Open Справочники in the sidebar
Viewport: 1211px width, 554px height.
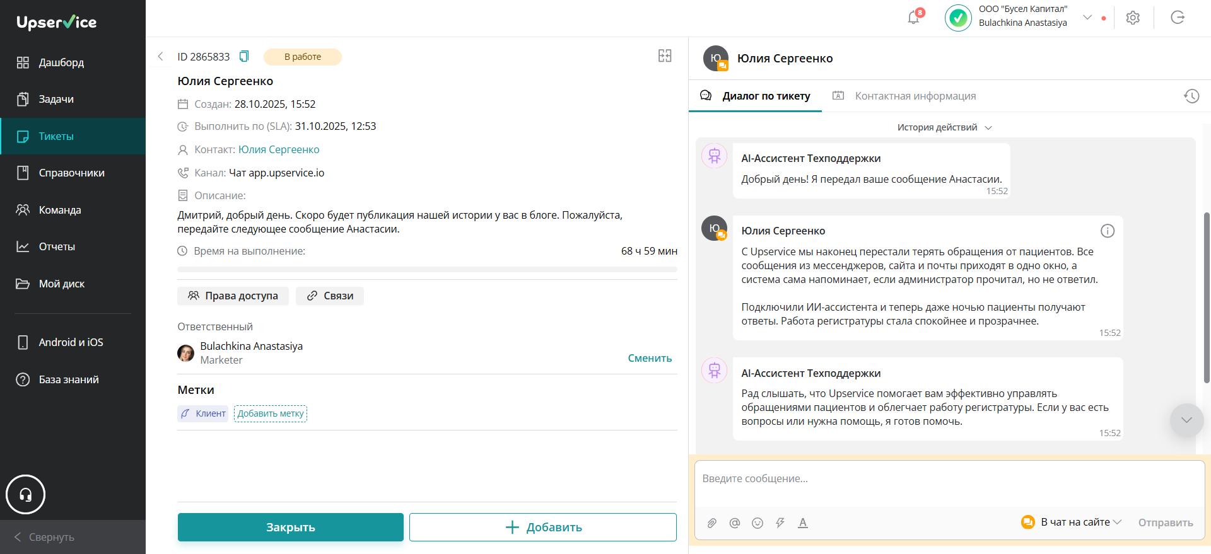tap(73, 173)
